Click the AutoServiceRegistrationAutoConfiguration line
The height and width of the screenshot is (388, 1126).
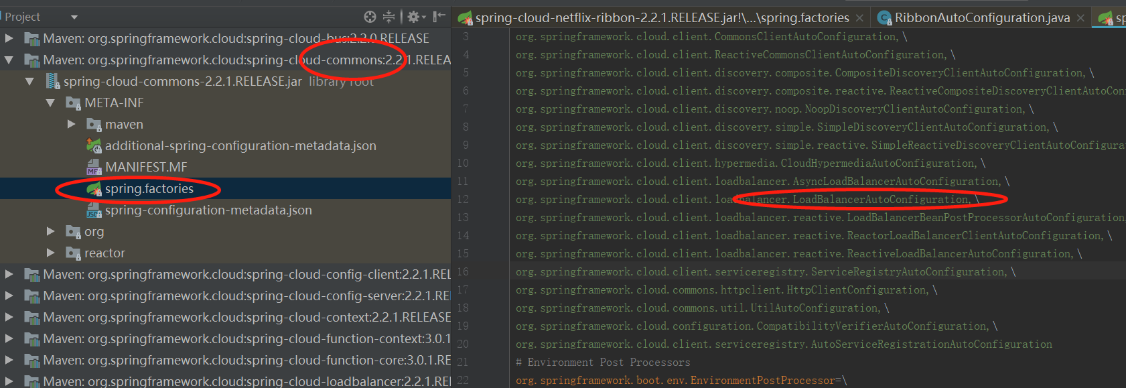[x=784, y=344]
